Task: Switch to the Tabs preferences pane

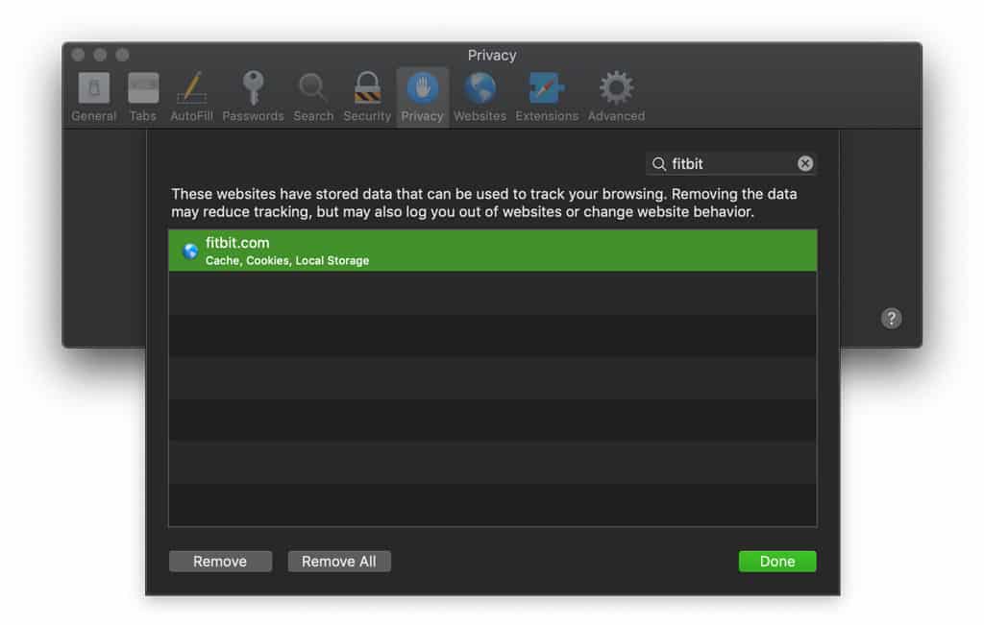Action: [x=143, y=97]
